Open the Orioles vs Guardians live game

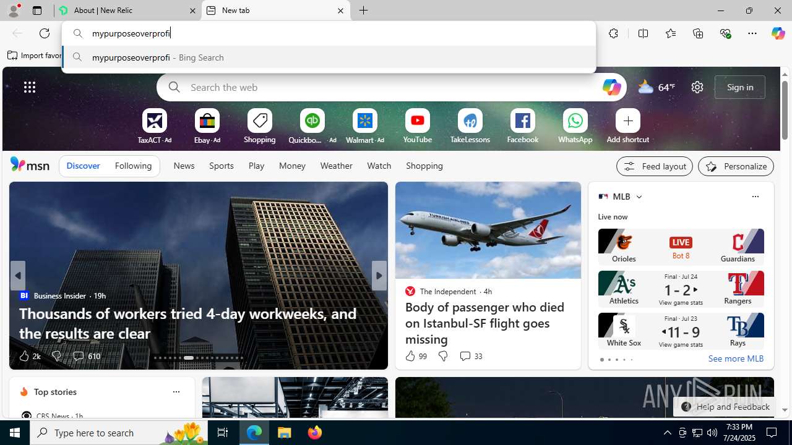681,247
